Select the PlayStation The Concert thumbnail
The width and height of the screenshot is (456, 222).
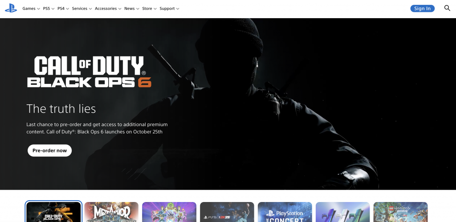coord(285,212)
